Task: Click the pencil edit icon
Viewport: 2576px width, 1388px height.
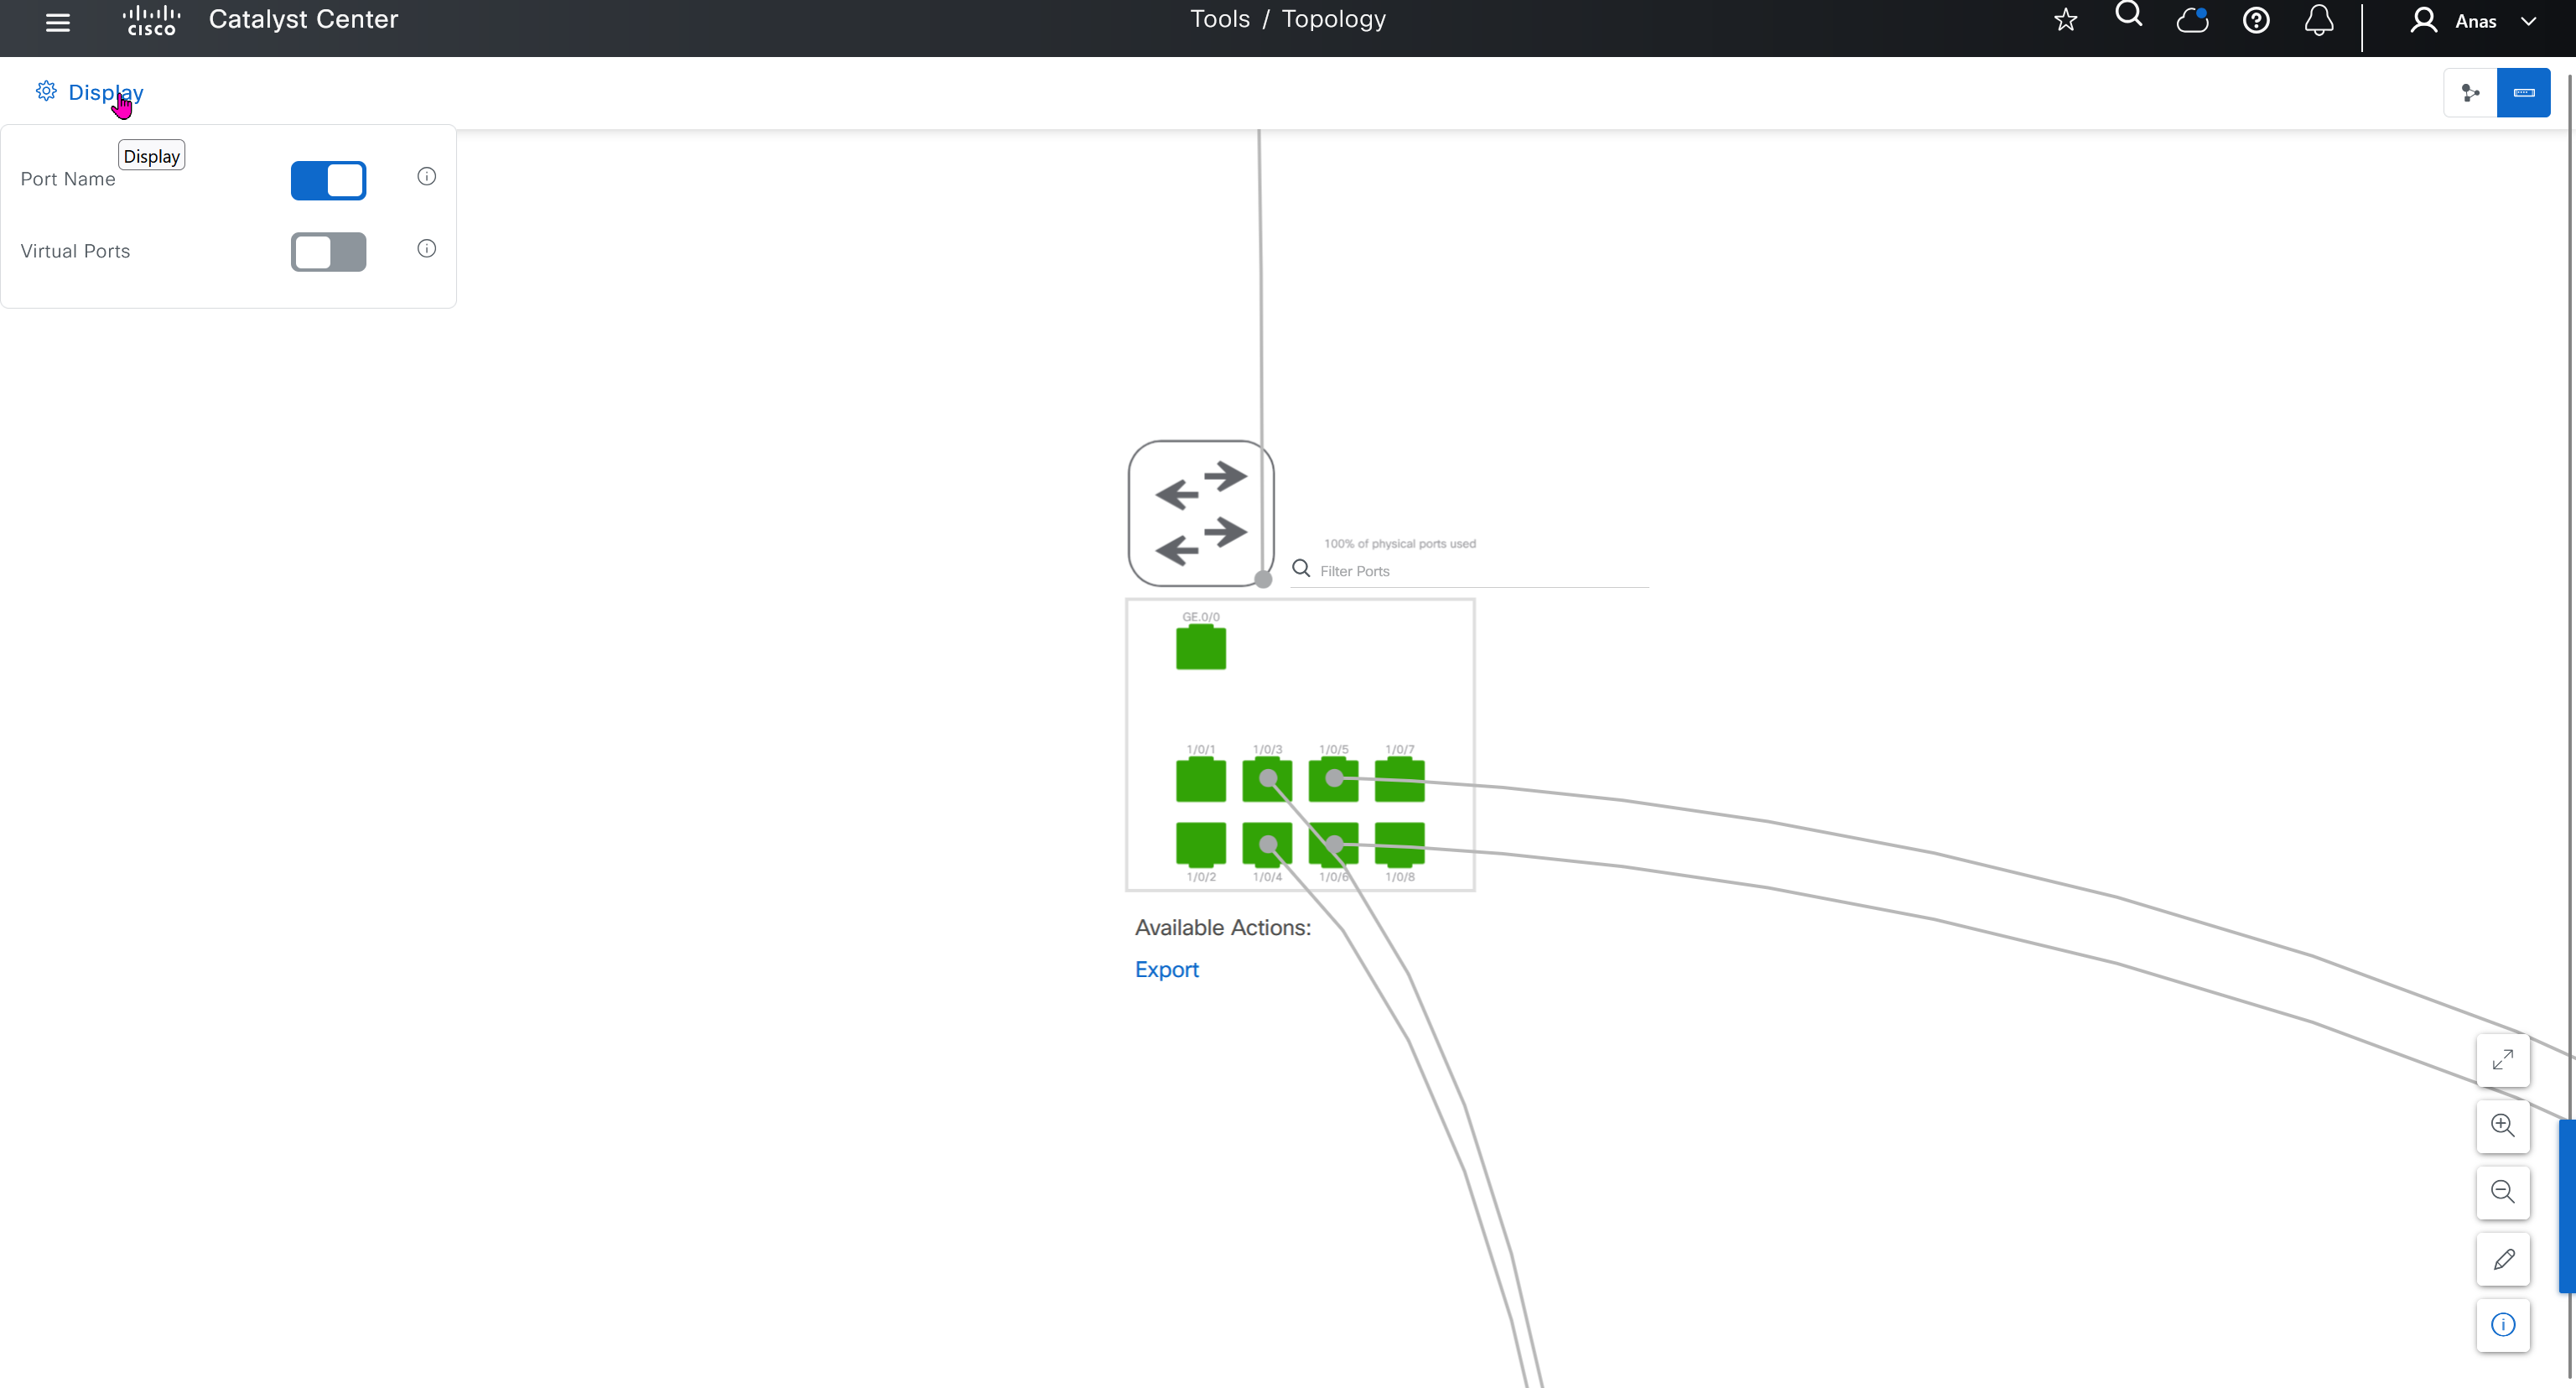Action: [x=2503, y=1259]
